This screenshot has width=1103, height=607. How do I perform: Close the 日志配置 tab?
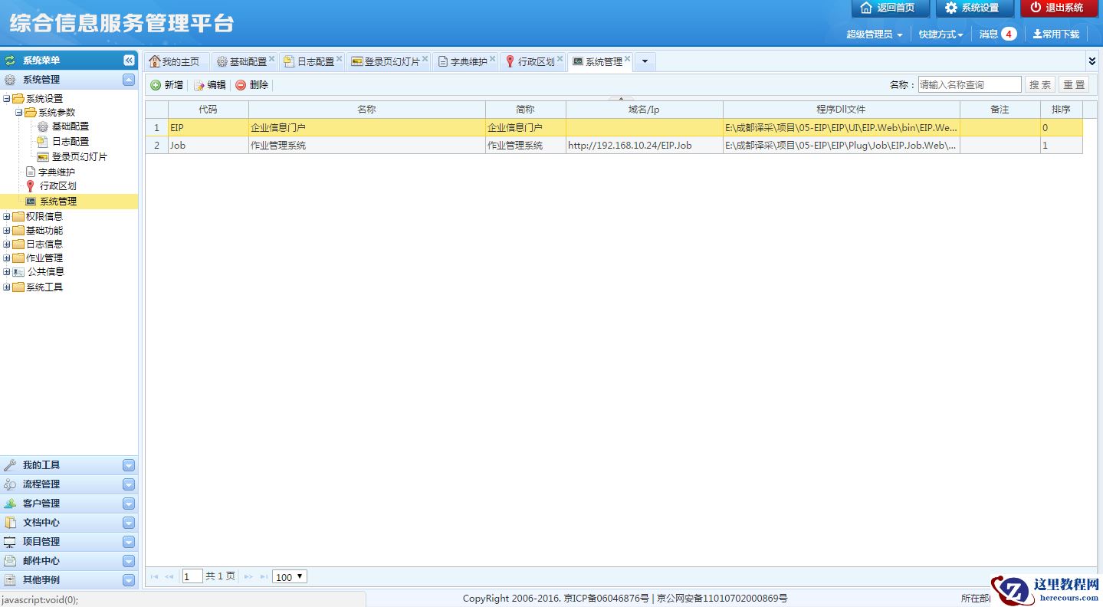[x=340, y=58]
